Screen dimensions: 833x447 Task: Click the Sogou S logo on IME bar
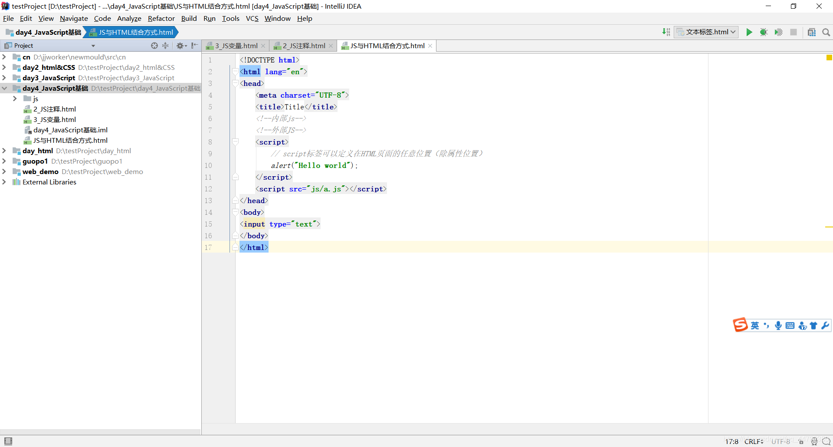click(740, 325)
